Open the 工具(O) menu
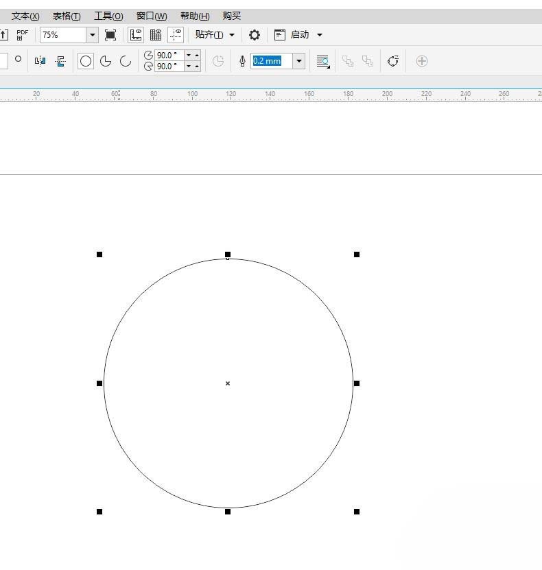The image size is (542, 570). [108, 16]
